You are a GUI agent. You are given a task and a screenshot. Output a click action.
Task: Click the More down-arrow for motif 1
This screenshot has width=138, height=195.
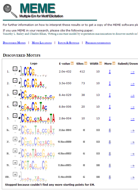pos(110,72)
